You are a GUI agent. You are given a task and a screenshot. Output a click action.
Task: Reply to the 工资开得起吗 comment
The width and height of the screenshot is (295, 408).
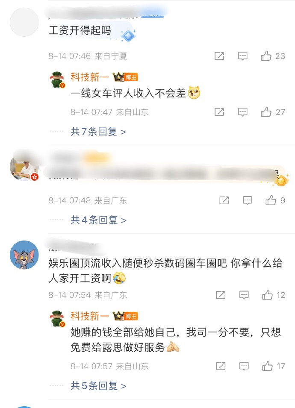pyautogui.click(x=243, y=56)
